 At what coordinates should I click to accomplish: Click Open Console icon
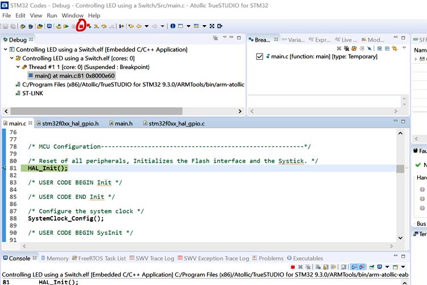[396, 267]
